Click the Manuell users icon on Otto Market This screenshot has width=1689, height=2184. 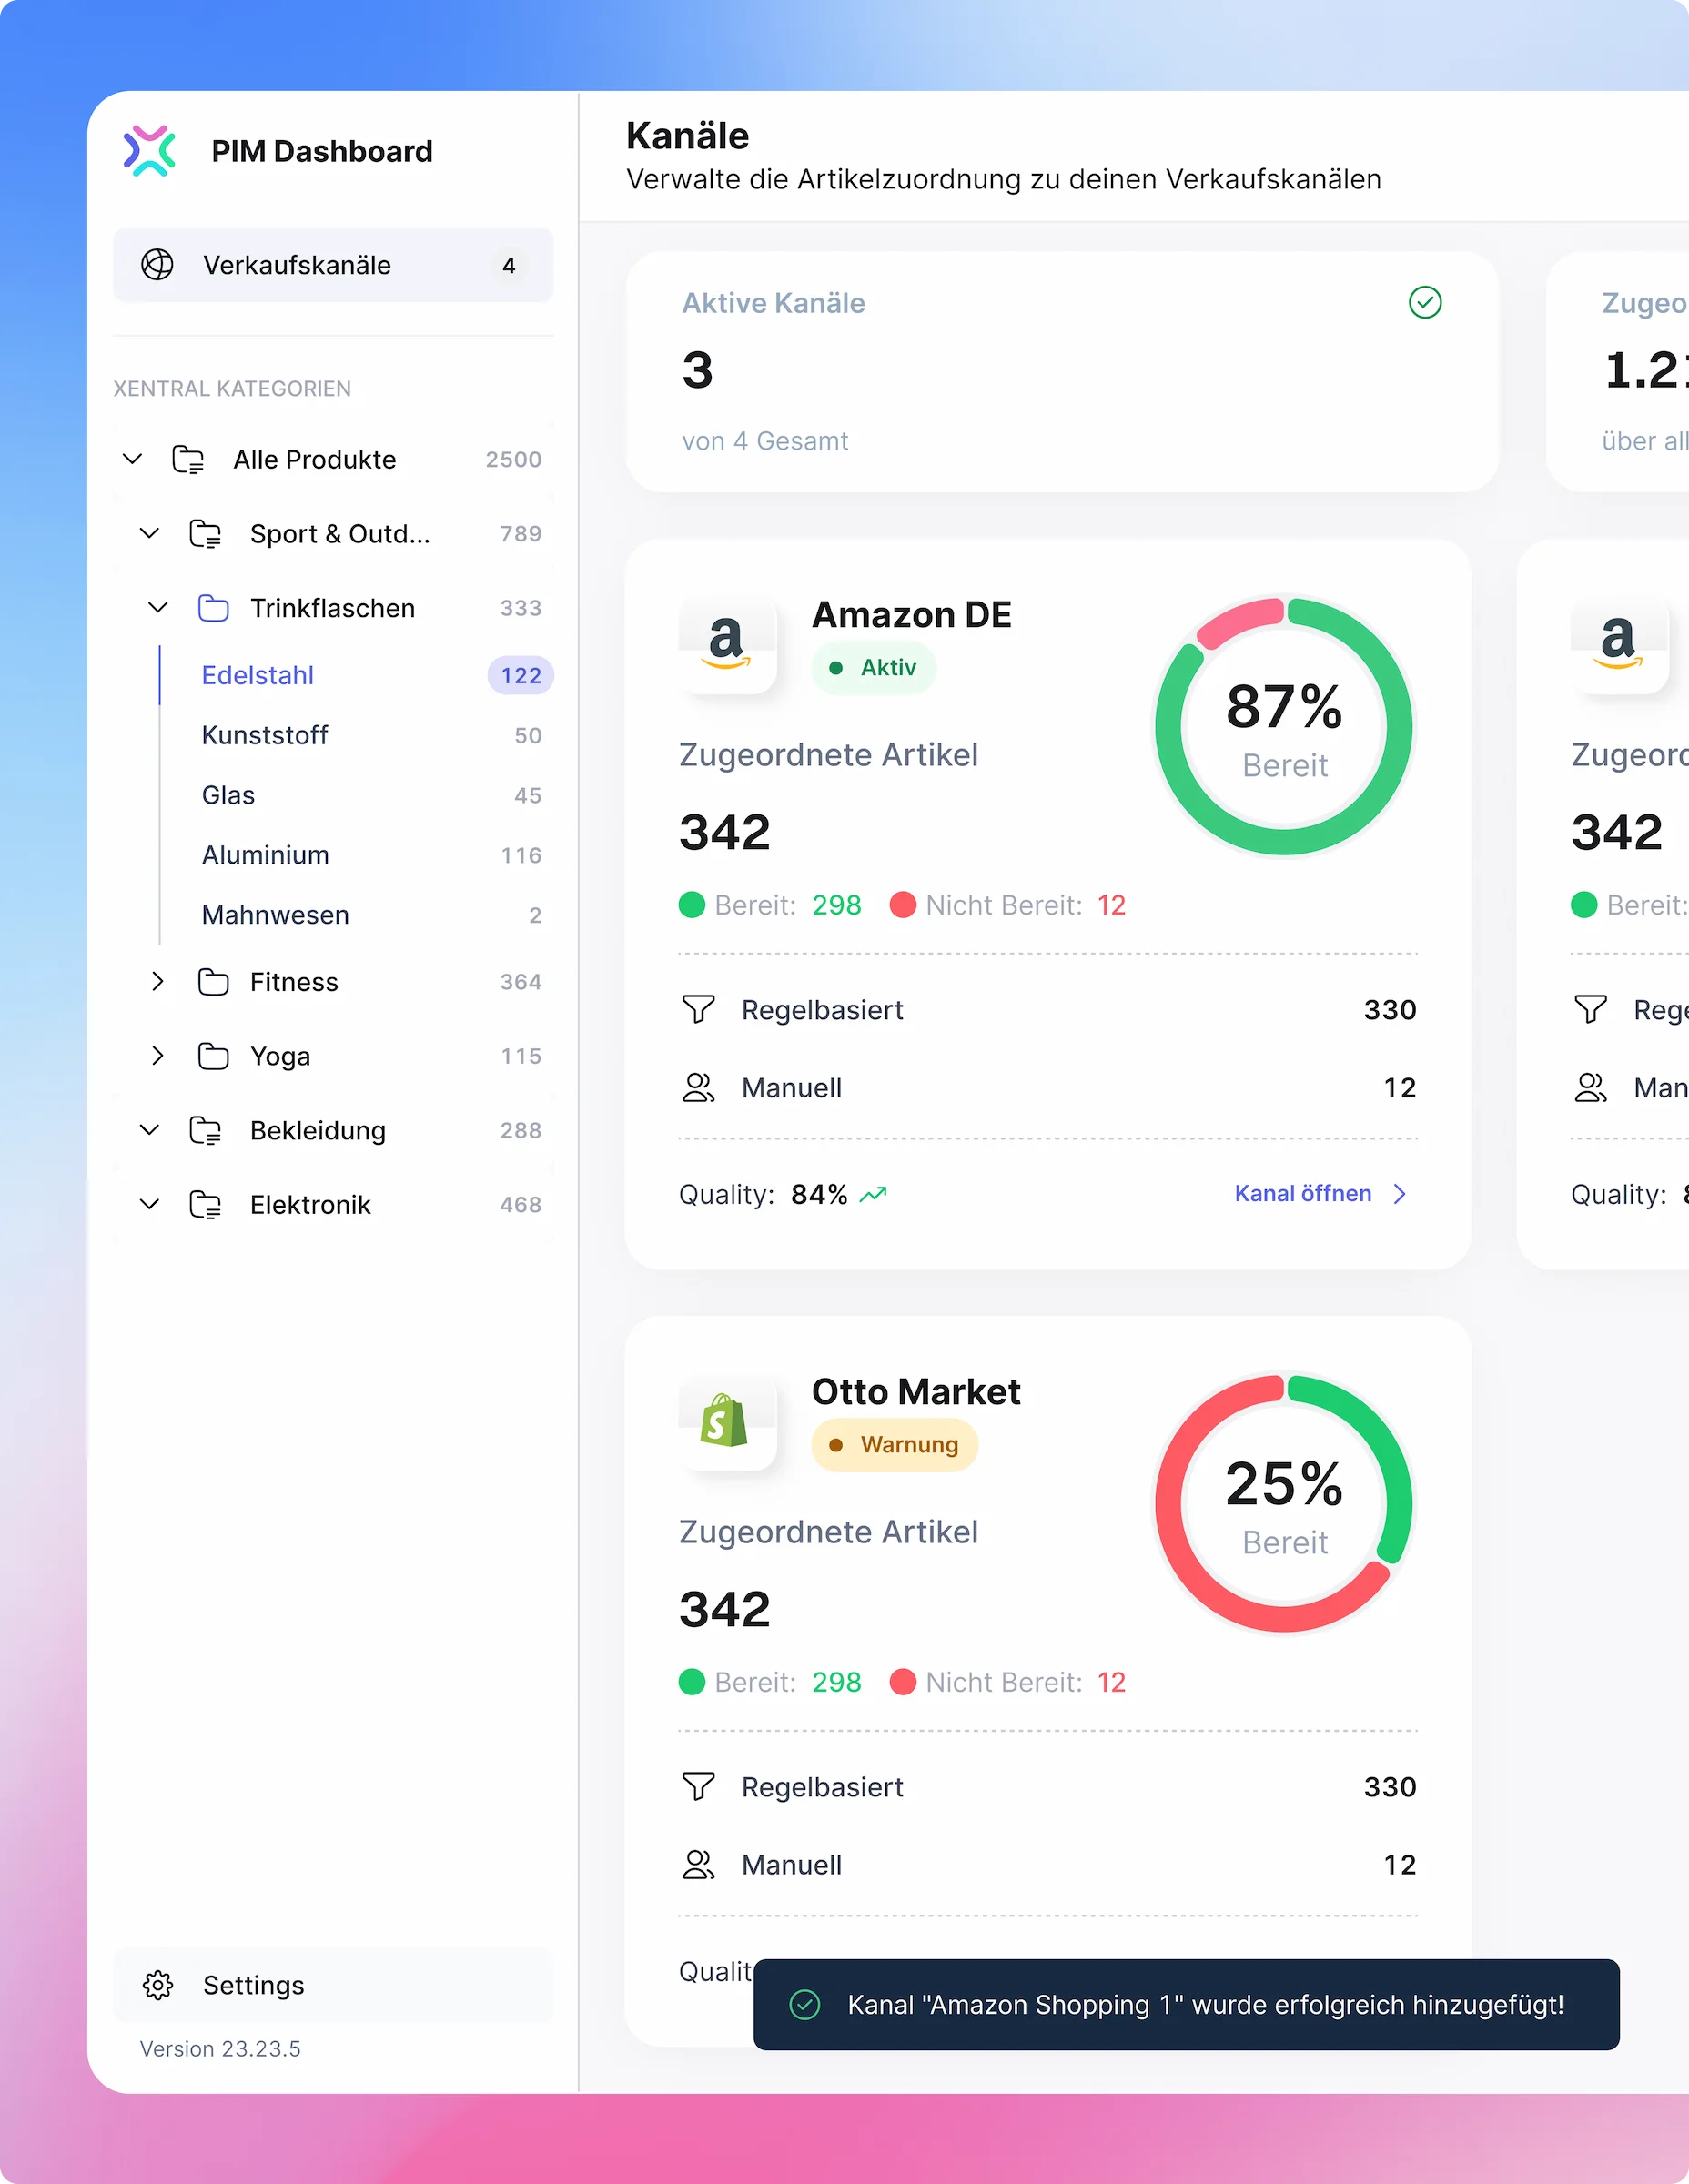pyautogui.click(x=698, y=1864)
